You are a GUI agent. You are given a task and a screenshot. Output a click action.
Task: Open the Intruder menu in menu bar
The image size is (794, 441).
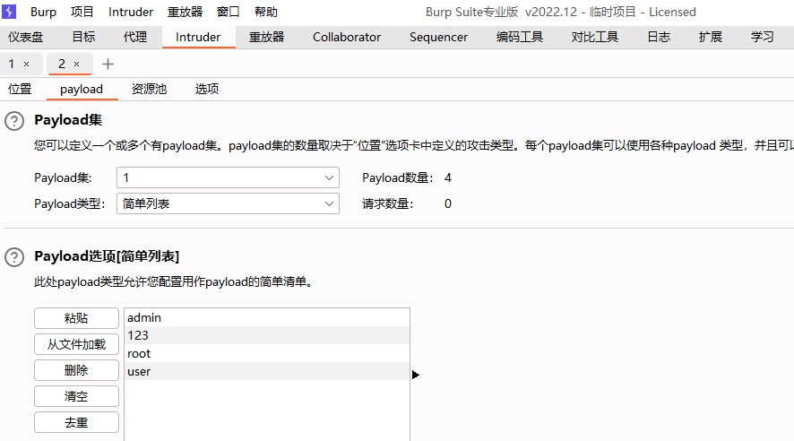pos(131,12)
